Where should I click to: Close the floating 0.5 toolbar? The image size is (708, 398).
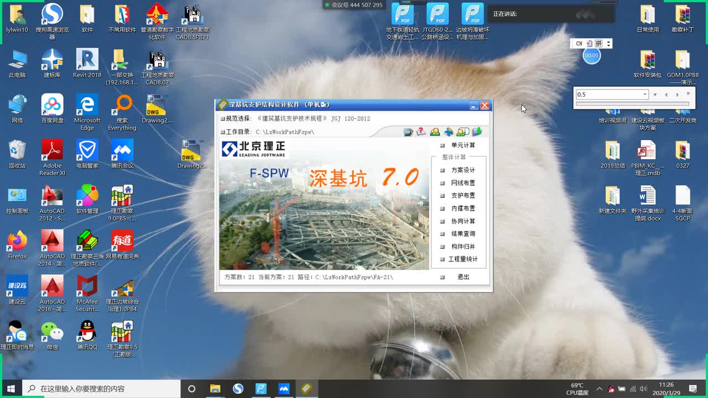tap(688, 93)
